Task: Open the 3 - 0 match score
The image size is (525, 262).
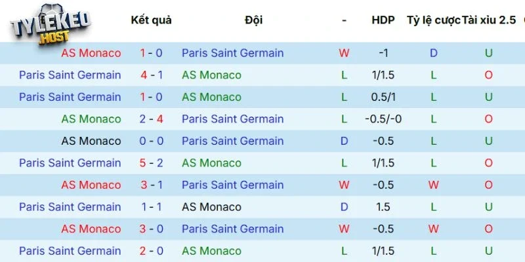Action: (152, 229)
